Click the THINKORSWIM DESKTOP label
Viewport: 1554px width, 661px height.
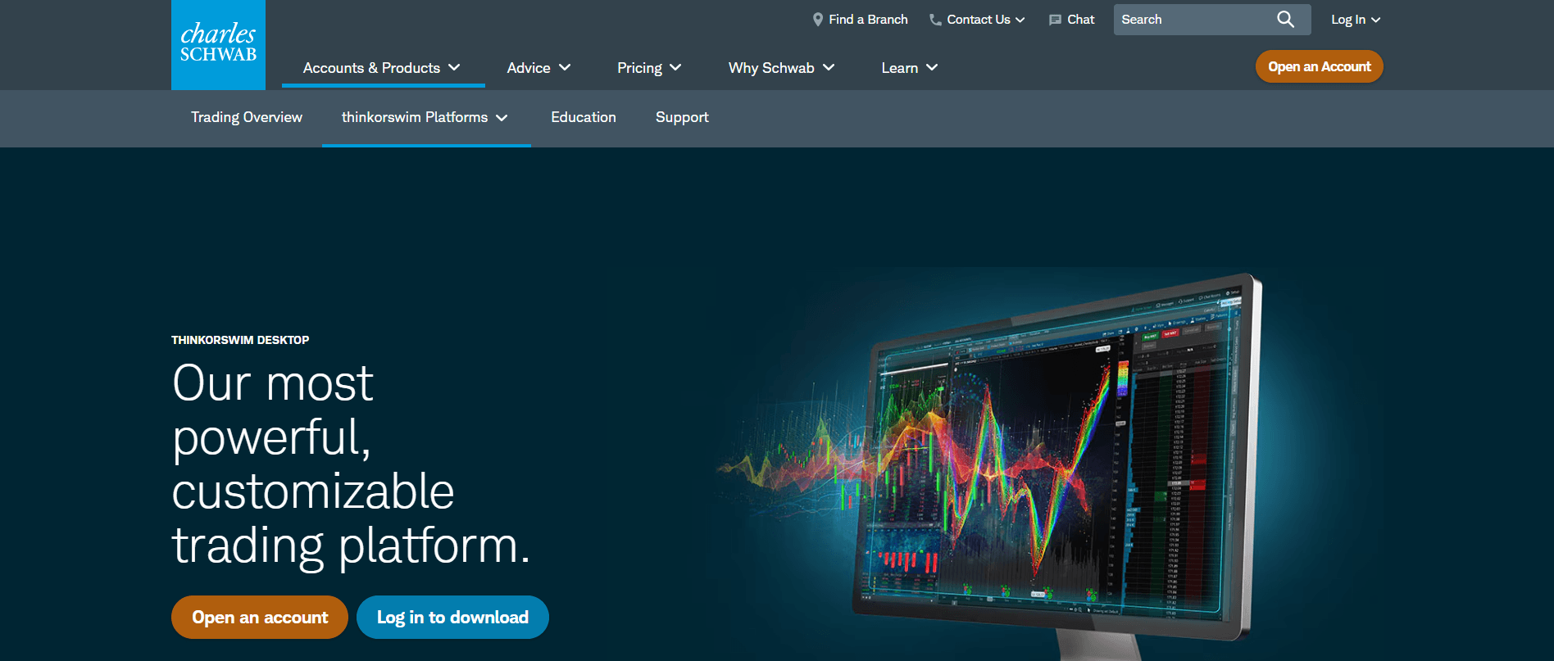coord(240,340)
